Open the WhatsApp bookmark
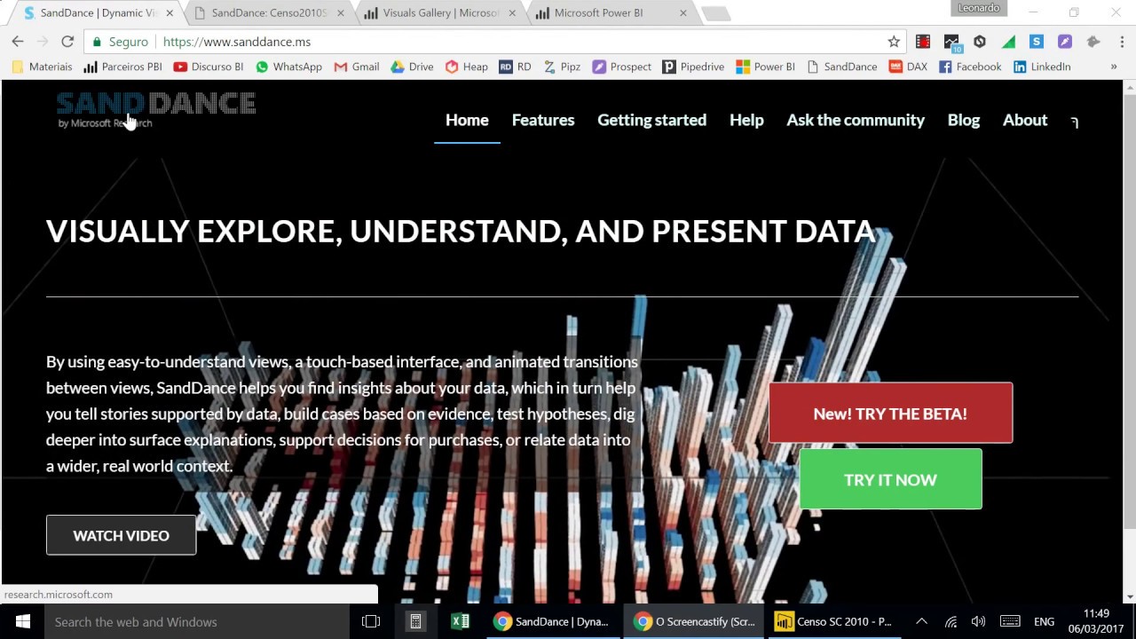 [x=288, y=67]
